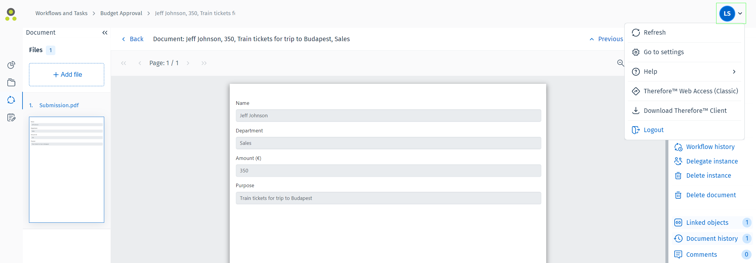Click the Add file button

coord(67,75)
